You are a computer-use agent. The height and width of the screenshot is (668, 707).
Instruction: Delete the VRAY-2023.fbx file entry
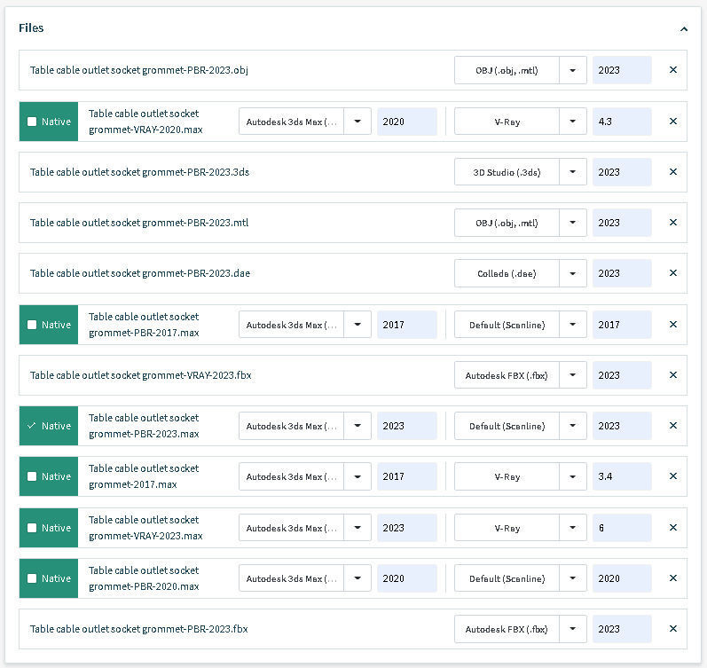(672, 375)
